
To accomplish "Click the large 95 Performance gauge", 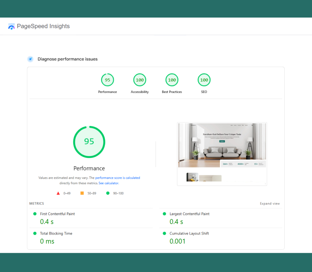I will coord(89,142).
